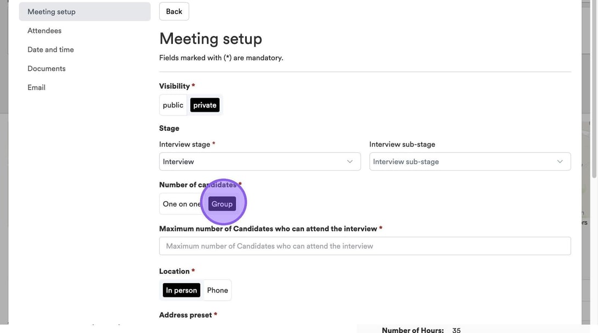The width and height of the screenshot is (598, 333).
Task: Choose One on one candidate option
Action: coord(181,204)
